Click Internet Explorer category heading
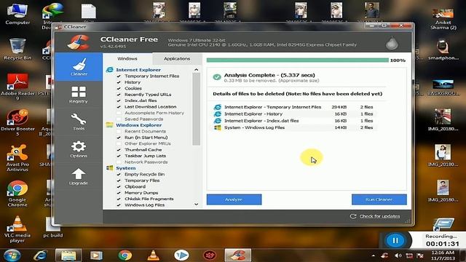 [138, 70]
